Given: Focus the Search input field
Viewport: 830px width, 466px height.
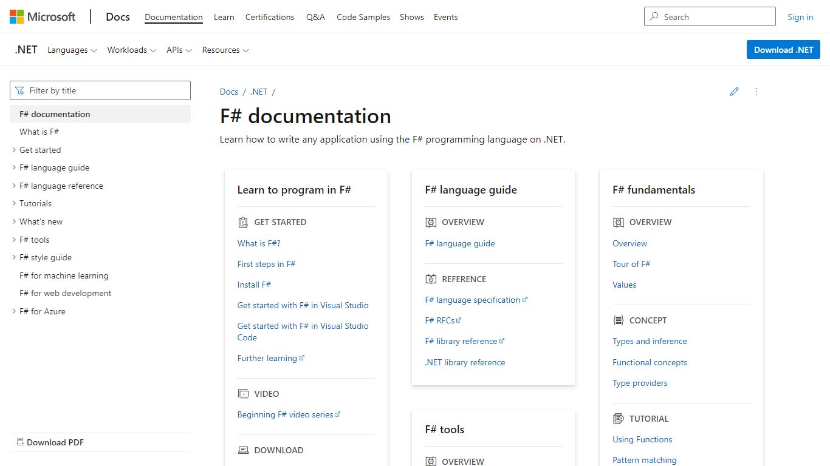Looking at the screenshot, I should click(x=710, y=17).
